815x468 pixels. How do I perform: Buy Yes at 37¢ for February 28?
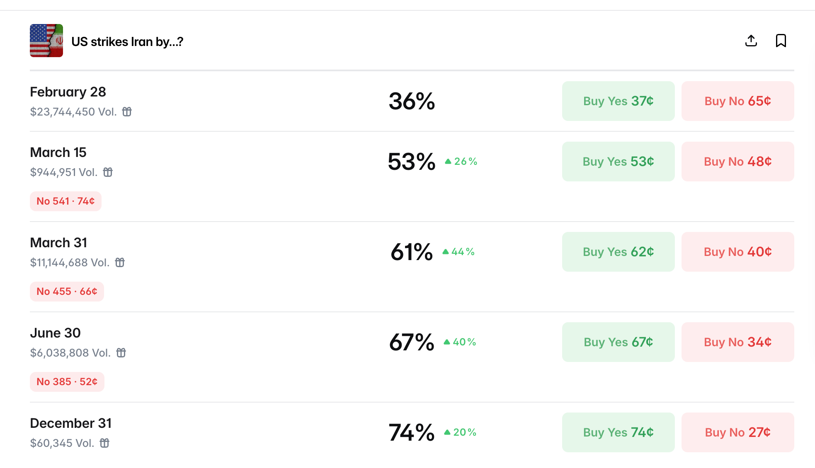(619, 101)
